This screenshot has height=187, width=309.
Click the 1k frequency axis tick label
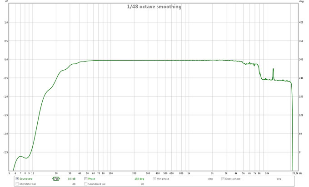pyautogui.click(x=189, y=173)
